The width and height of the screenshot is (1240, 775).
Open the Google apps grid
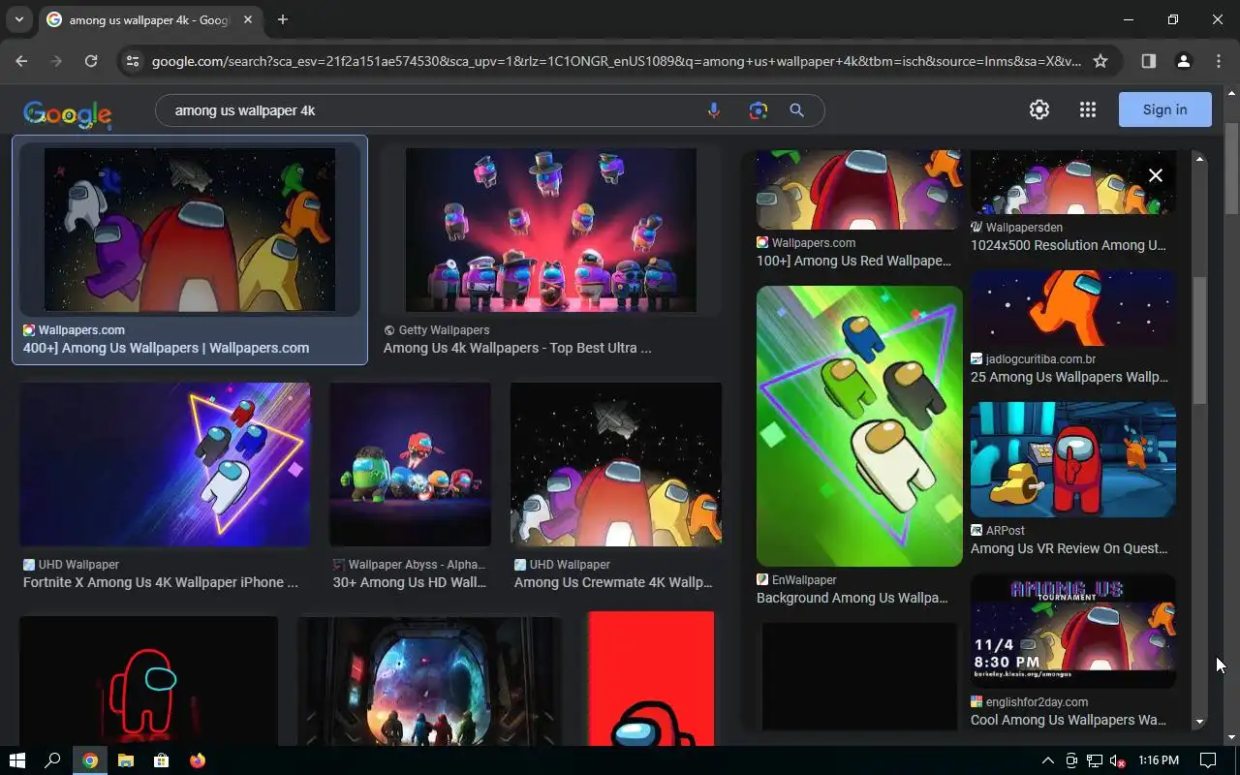pos(1088,109)
